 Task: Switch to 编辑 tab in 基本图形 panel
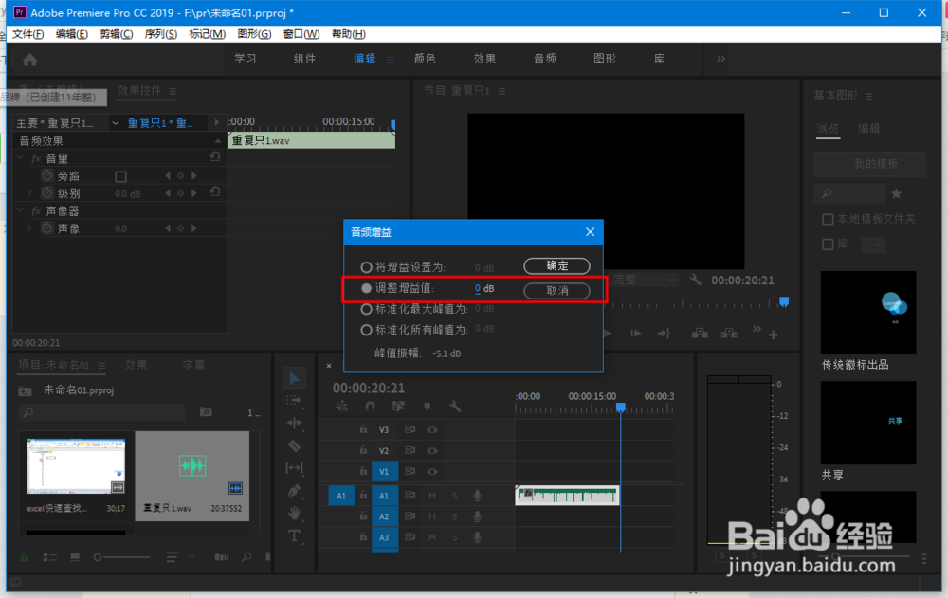tap(868, 128)
